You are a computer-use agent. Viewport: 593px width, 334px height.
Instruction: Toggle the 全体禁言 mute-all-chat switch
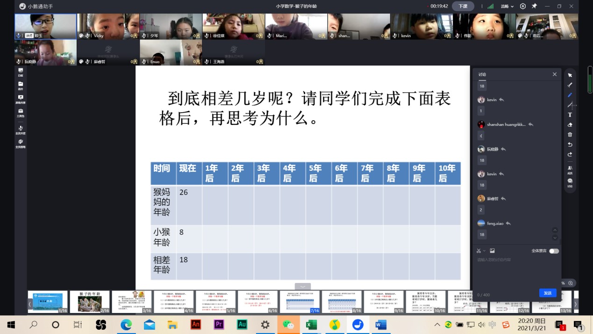(554, 251)
